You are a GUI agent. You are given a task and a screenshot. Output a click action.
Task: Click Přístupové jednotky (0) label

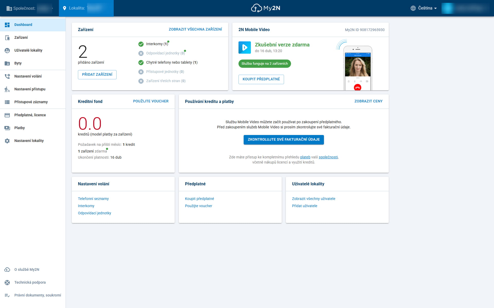click(165, 72)
